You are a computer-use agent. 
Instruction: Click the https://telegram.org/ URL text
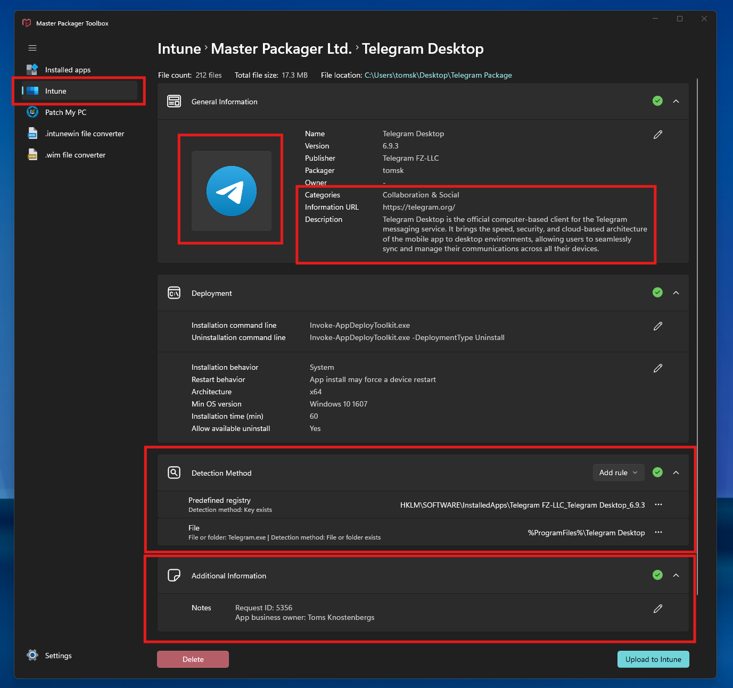pyautogui.click(x=419, y=207)
